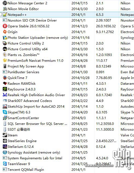Click the 2014/12/3 date for Opera
The width and height of the screenshot is (134, 173).
pos(79,26)
